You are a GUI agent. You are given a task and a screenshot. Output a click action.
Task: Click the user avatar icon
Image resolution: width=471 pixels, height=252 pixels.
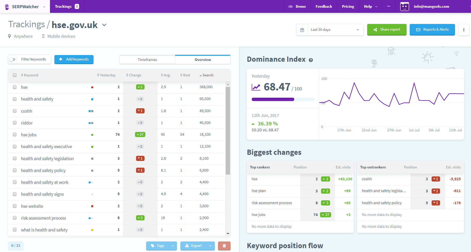[405, 6]
